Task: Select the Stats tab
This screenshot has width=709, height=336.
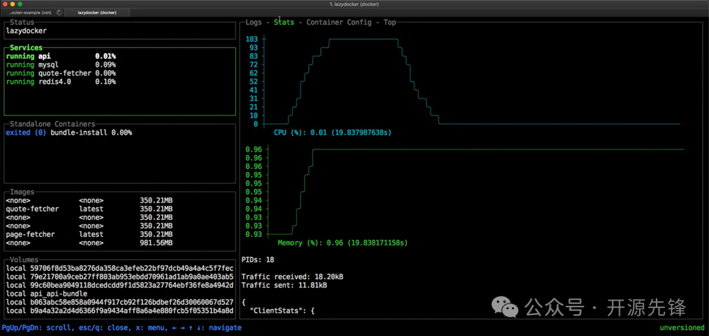Action: [x=284, y=22]
